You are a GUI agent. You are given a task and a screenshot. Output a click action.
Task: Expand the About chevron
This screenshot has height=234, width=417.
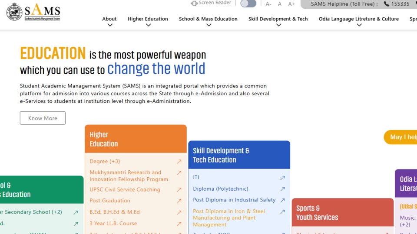pos(110,25)
